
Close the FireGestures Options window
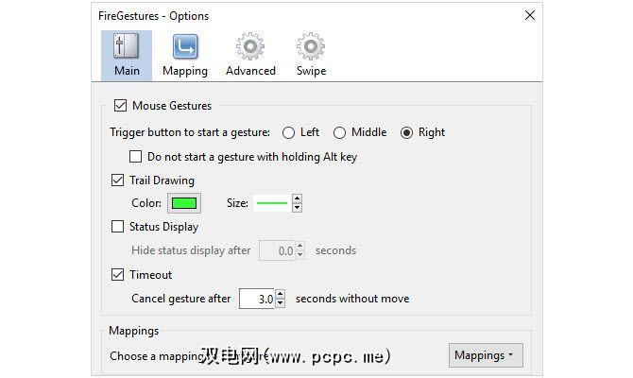[530, 15]
